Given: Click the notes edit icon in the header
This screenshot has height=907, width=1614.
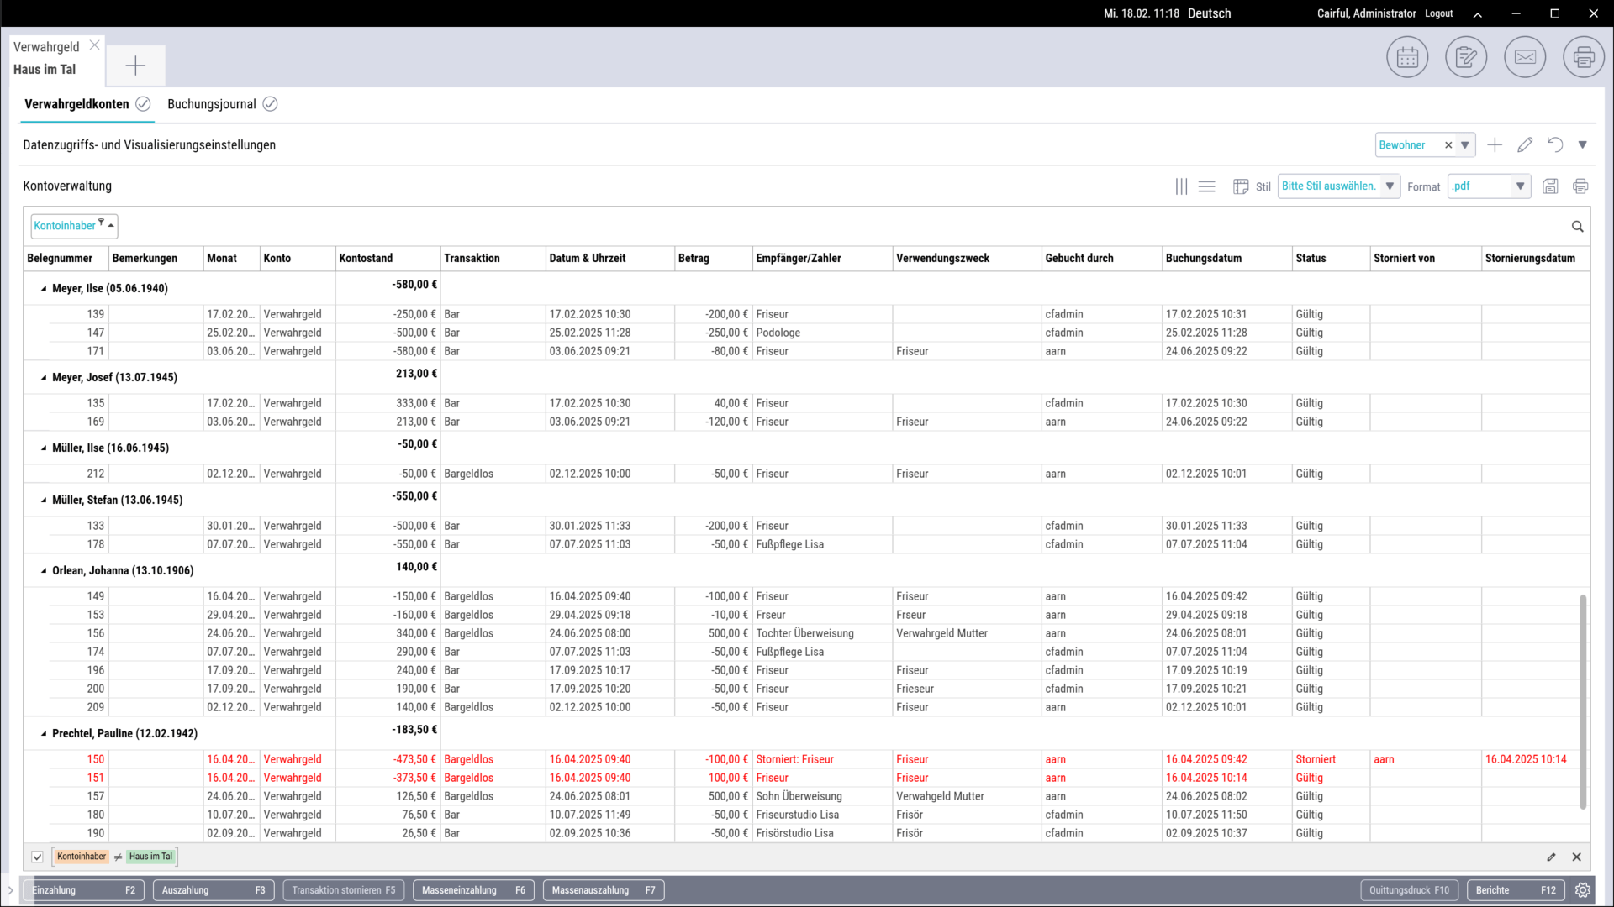Looking at the screenshot, I should pos(1466,58).
